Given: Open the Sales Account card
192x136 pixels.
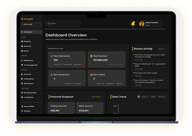Looking at the screenshot, I should point(90,108).
